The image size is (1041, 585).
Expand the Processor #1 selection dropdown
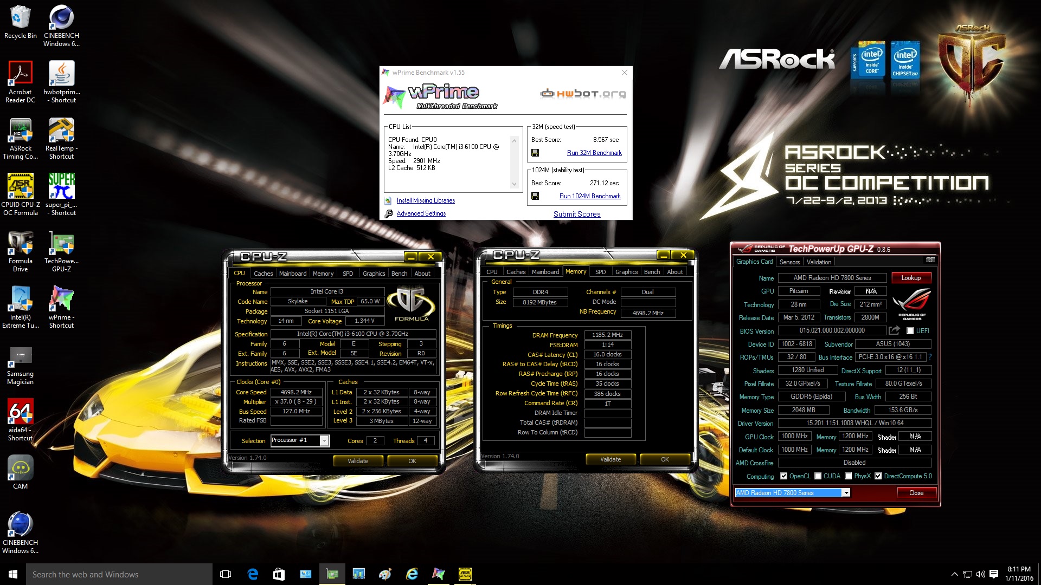pyautogui.click(x=324, y=440)
